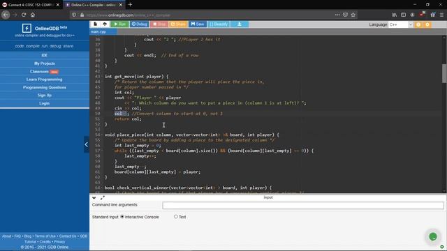This screenshot has width=447, height=251.
Task: Open the page actions three-dot menu
Action: click(337, 15)
